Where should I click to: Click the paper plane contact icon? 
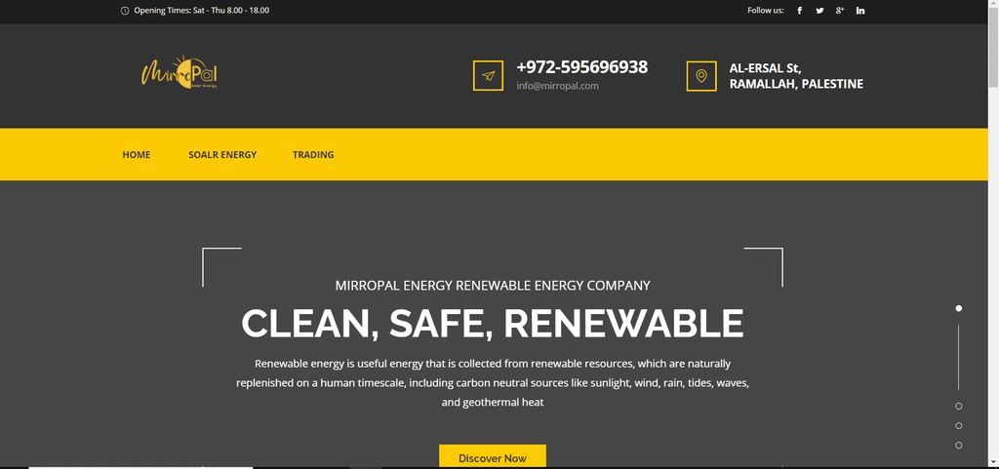488,76
